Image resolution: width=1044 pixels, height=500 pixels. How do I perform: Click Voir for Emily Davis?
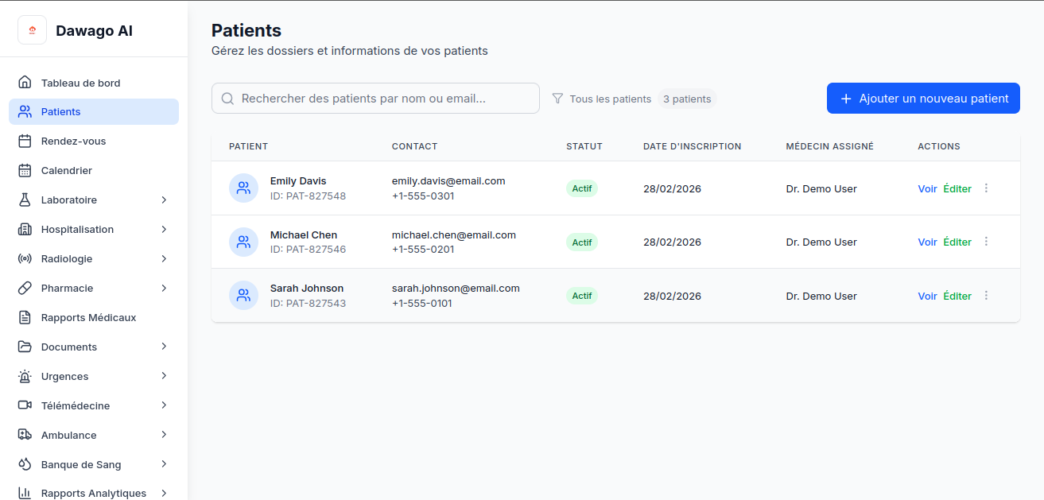(x=927, y=188)
